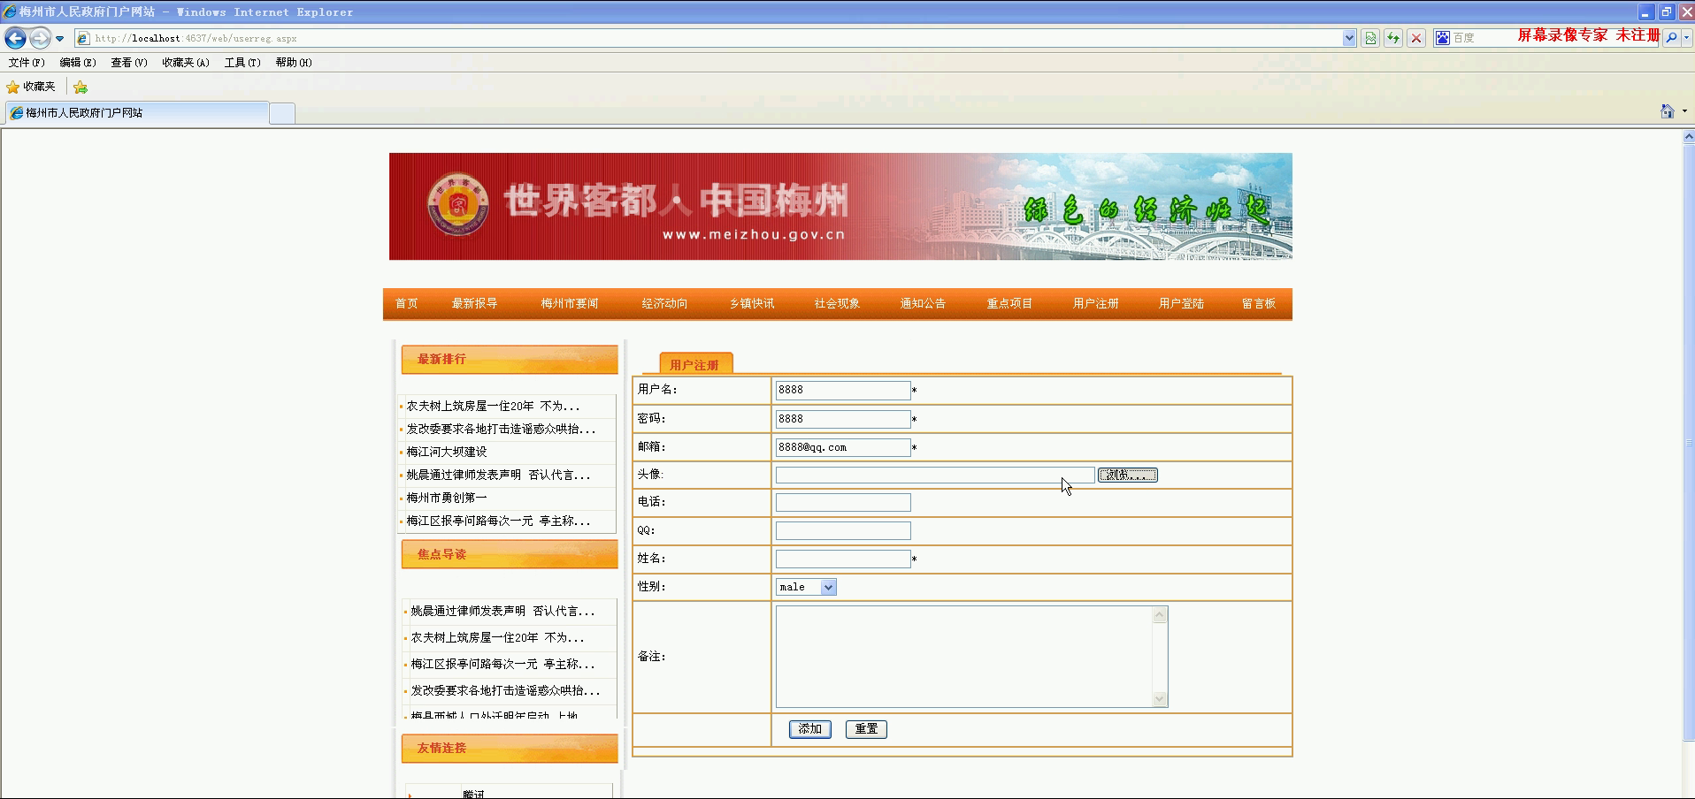1695x799 pixels.
Task: Go to 首页 in navigation bar
Action: point(407,303)
